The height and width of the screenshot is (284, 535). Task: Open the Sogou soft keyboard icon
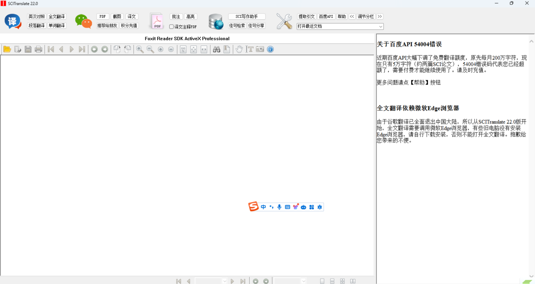click(288, 207)
